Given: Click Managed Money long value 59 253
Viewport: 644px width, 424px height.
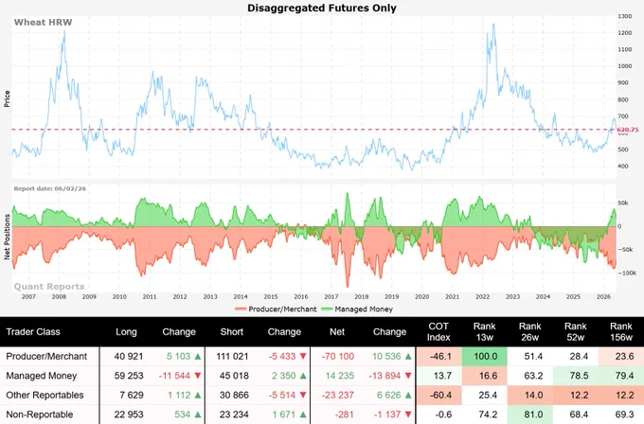Looking at the screenshot, I should (x=129, y=376).
